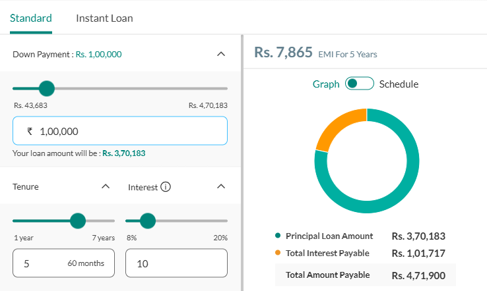Collapse the Interest section chevron
This screenshot has width=487, height=291.
pos(221,186)
